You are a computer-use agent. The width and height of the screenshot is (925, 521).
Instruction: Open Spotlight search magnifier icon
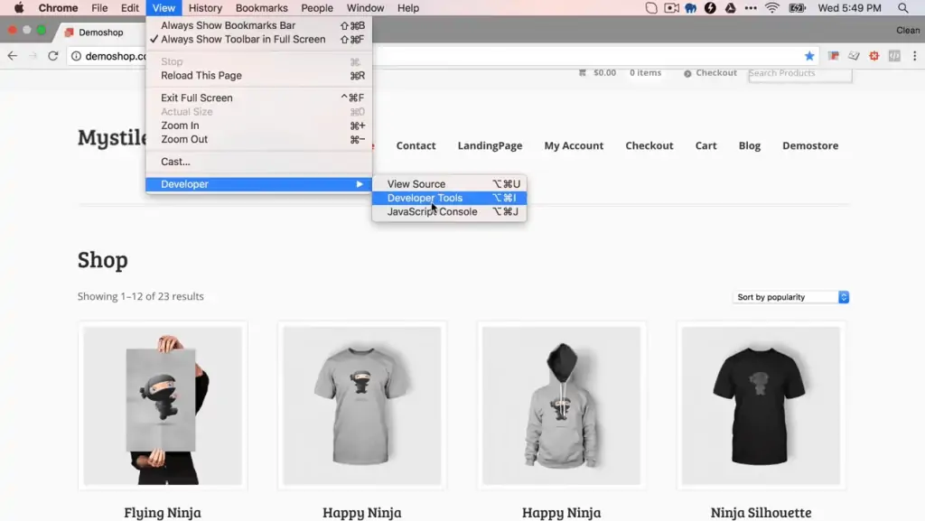tap(902, 7)
